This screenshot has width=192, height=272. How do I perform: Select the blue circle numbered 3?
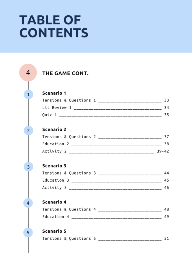click(x=28, y=167)
